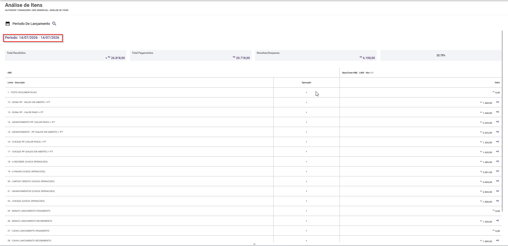
Task: Click the Análise de Itens page title
Action: 24,5
